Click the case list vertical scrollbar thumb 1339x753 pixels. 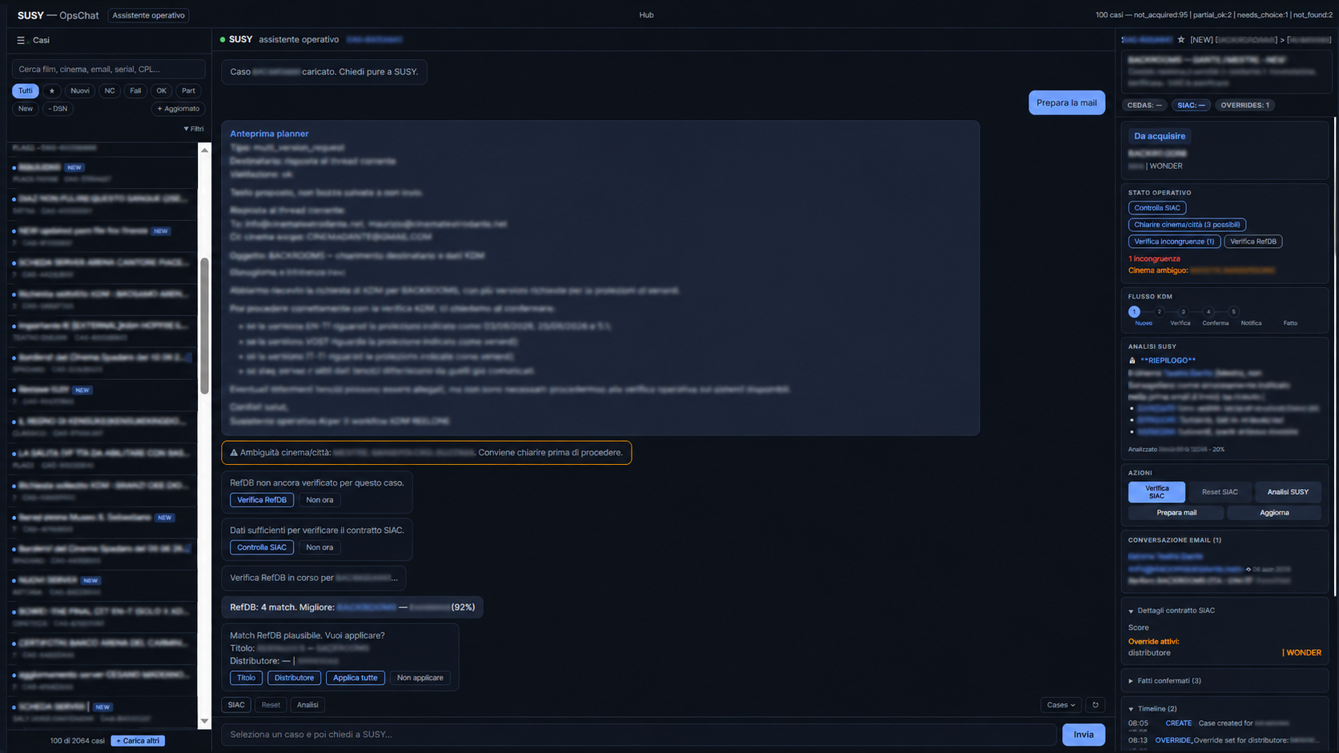(x=204, y=326)
